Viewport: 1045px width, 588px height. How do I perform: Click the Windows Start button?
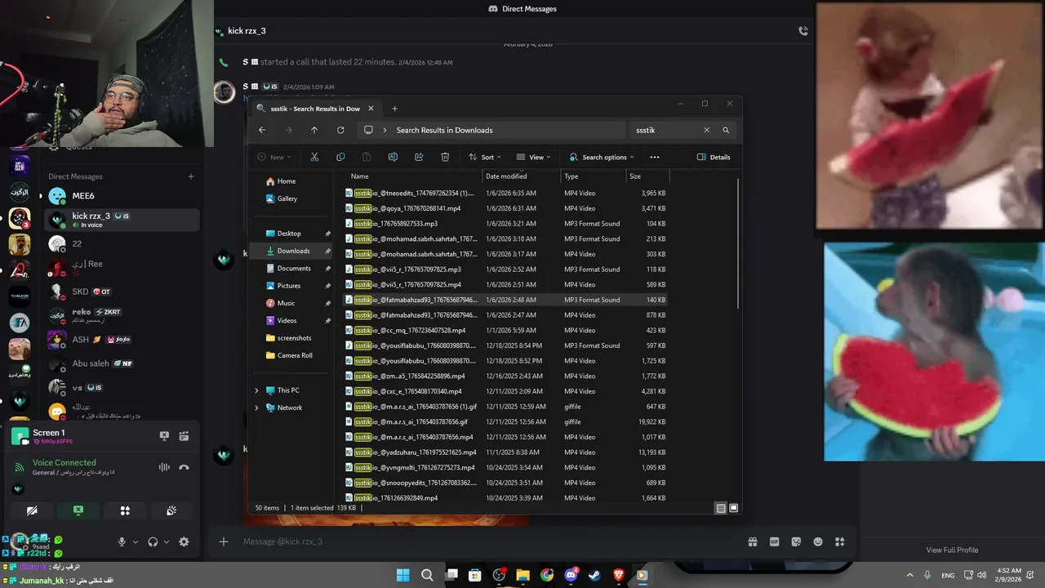pos(403,575)
